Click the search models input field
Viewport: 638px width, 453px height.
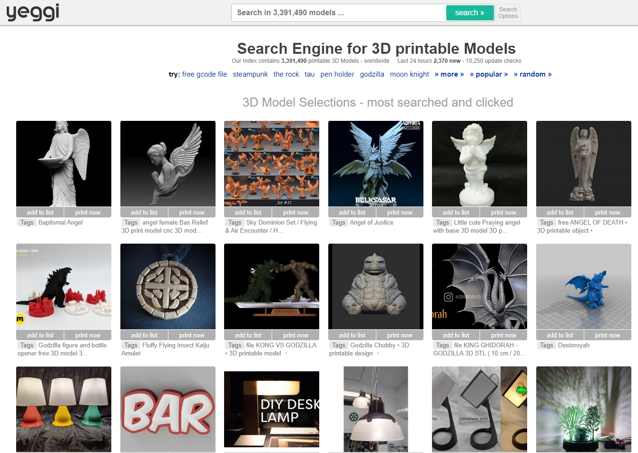339,13
